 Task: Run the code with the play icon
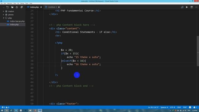pos(187,7)
